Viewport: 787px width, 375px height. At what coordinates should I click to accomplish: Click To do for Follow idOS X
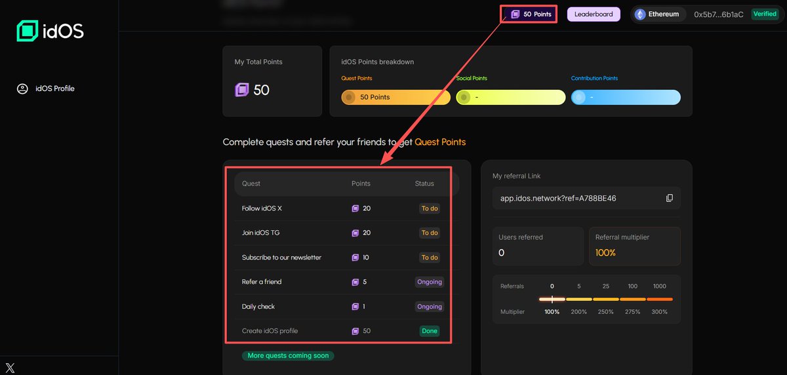pos(430,208)
